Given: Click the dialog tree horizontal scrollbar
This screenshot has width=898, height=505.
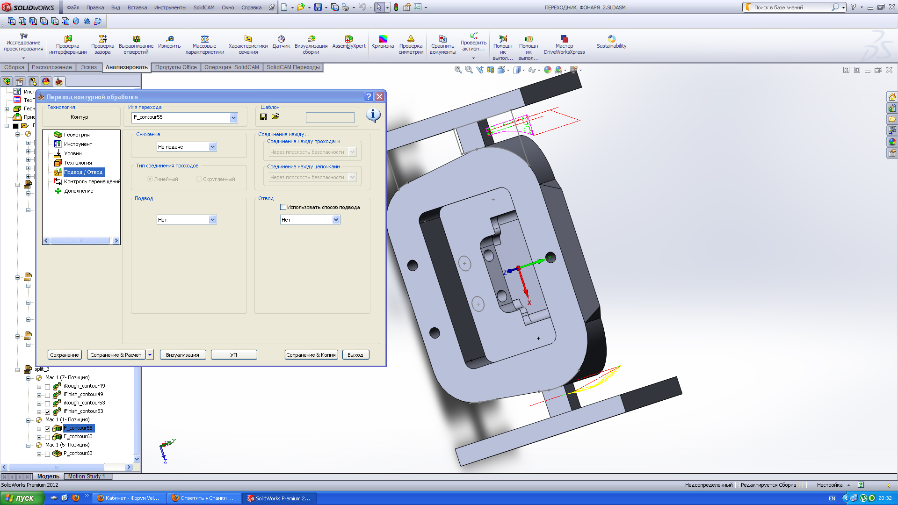Looking at the screenshot, I should 80,241.
